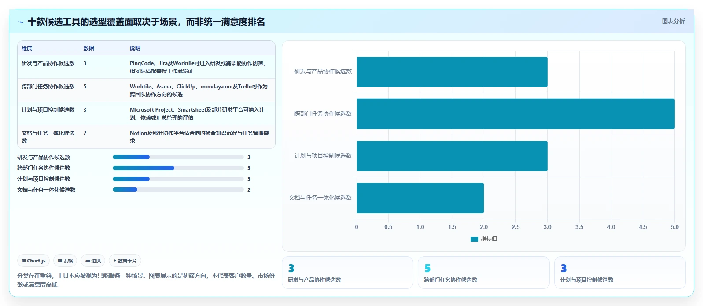The height and width of the screenshot is (306, 703).
Task: Toggle the 指标值 legend swatch
Action: coord(474,239)
